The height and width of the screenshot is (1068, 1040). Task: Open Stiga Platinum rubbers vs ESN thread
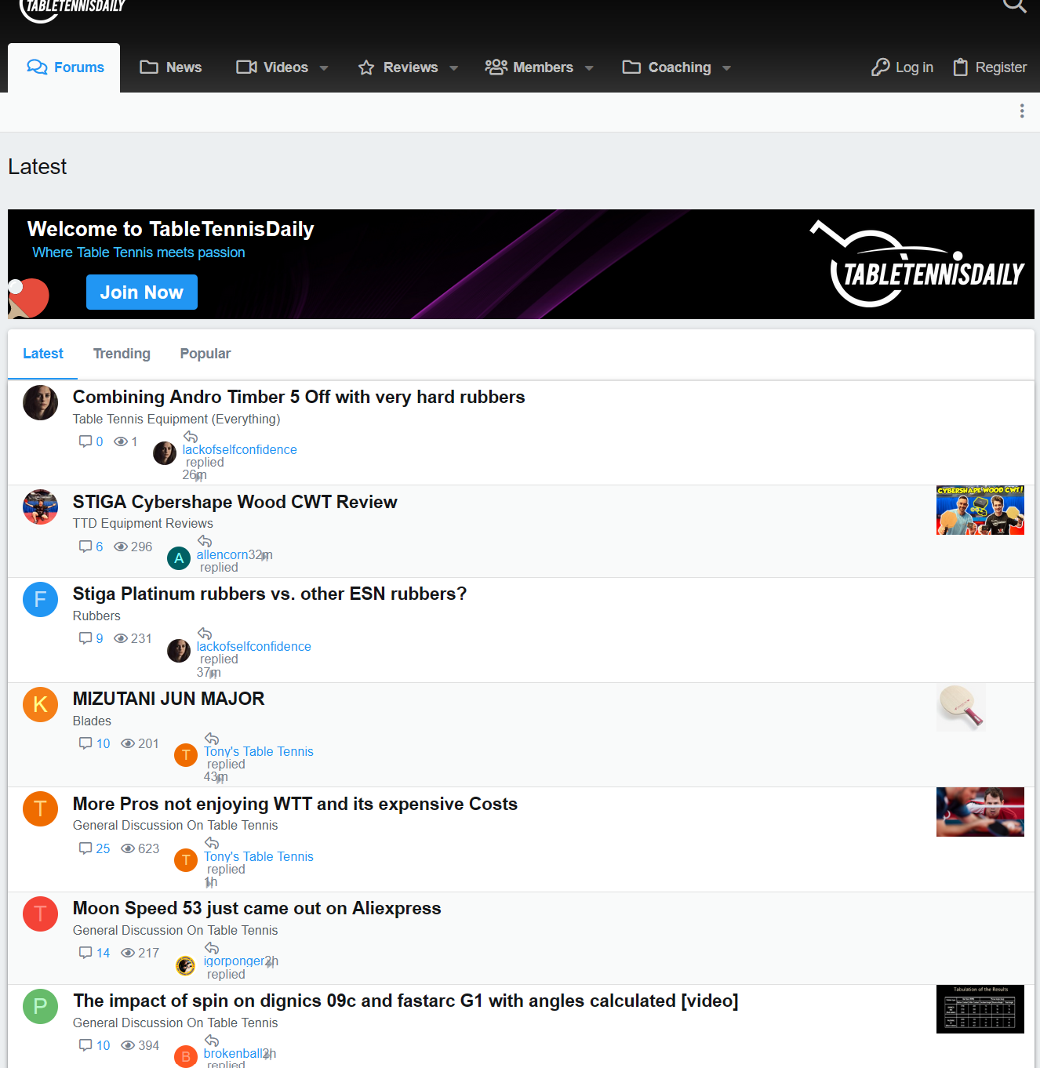click(270, 594)
